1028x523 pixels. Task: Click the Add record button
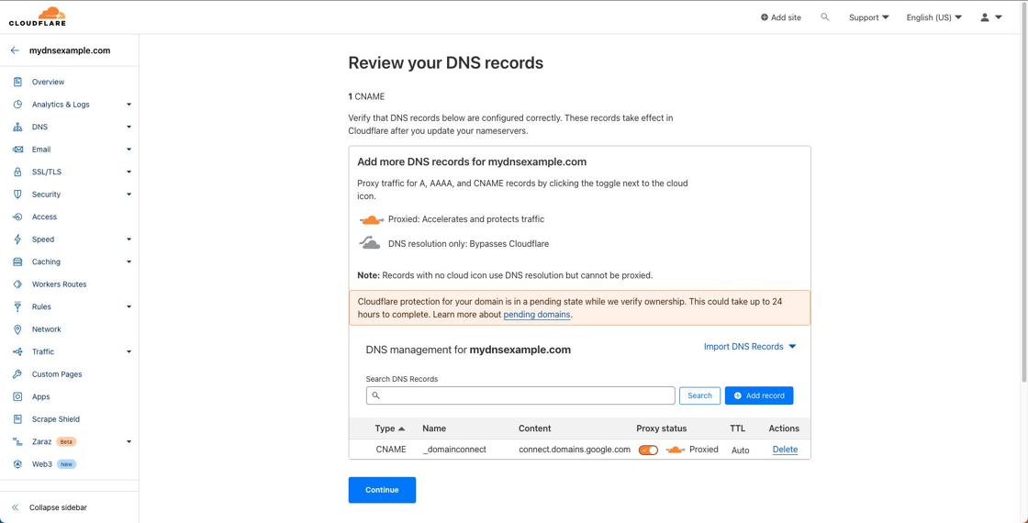click(758, 395)
